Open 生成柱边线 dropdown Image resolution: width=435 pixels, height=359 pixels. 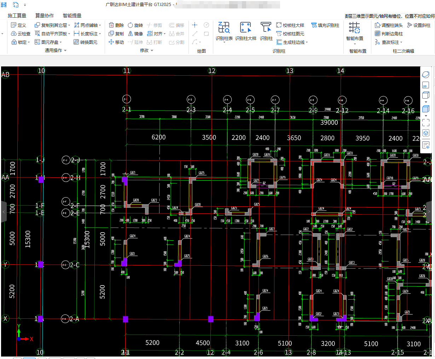[x=307, y=42]
